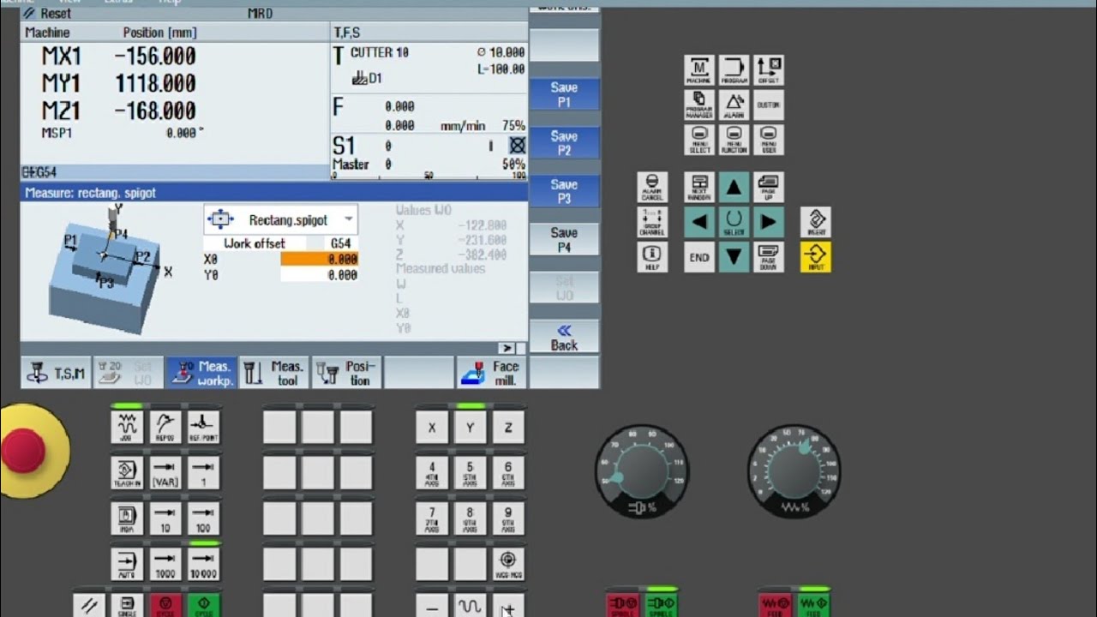Viewport: 1097px width, 617px height.
Task: Open the T,S,M softkey
Action: point(56,373)
